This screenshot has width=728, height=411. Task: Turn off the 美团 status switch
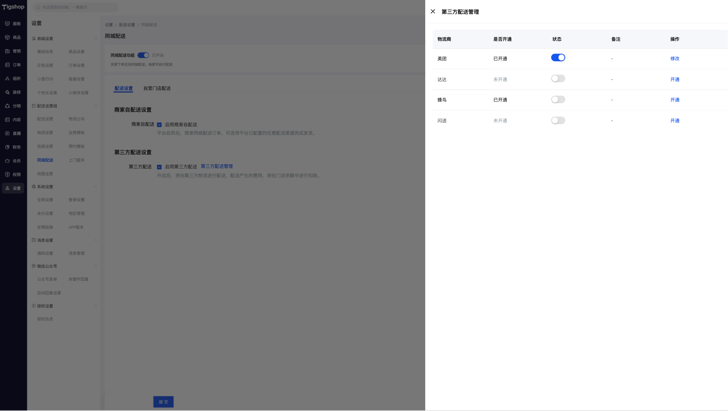pos(558,58)
